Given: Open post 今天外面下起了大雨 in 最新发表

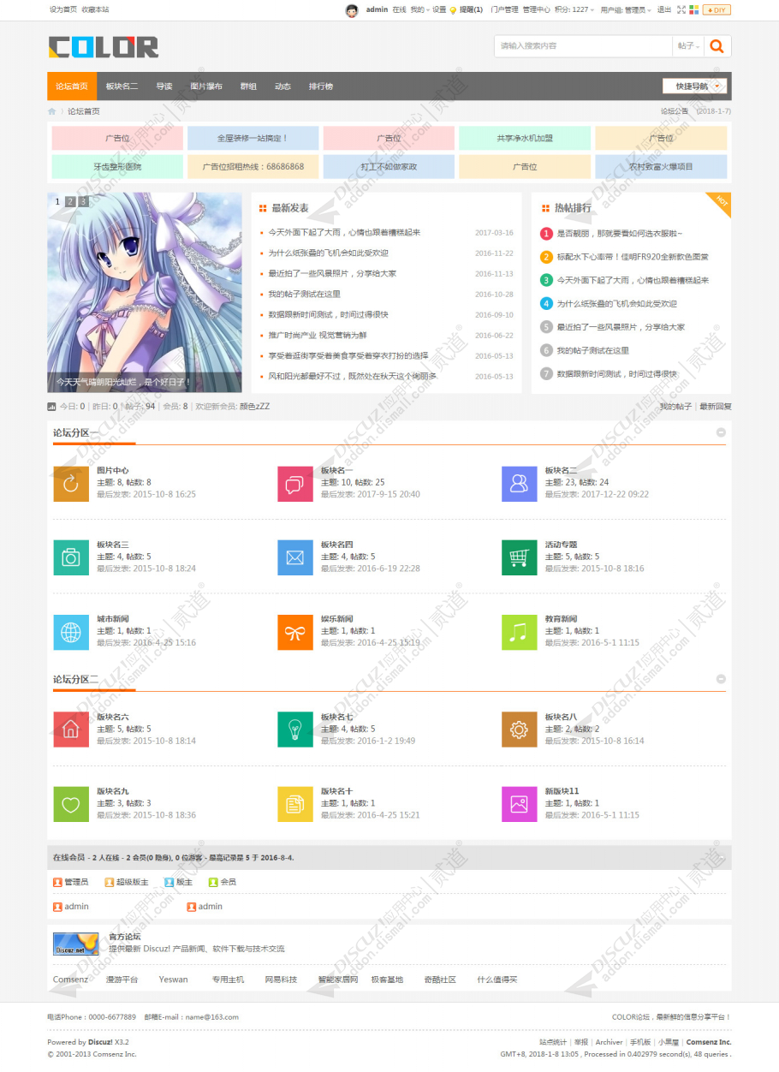Looking at the screenshot, I should coord(345,233).
